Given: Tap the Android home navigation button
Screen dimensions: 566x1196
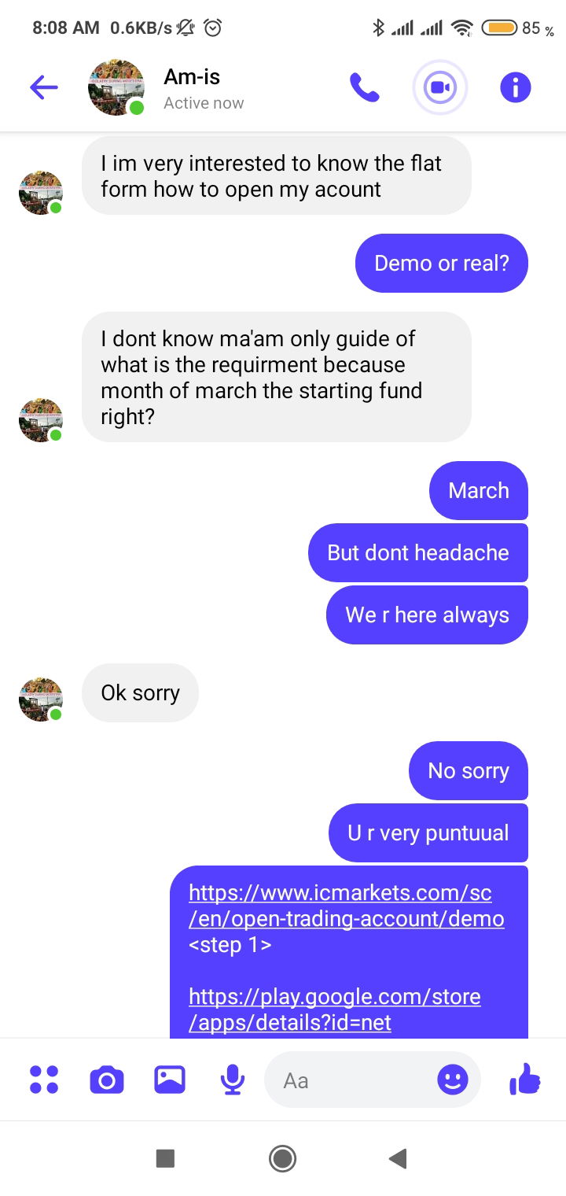Looking at the screenshot, I should [x=282, y=1158].
